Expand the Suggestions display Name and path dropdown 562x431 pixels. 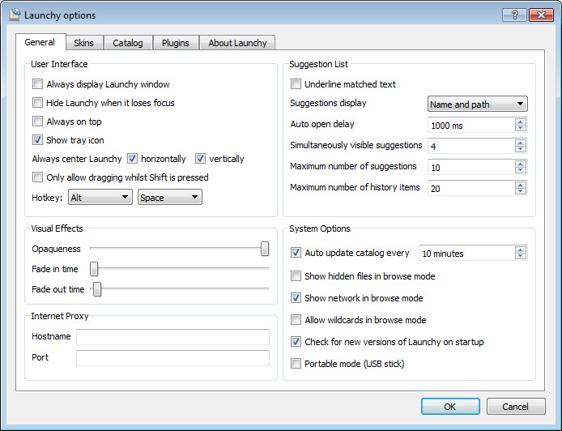tap(478, 105)
